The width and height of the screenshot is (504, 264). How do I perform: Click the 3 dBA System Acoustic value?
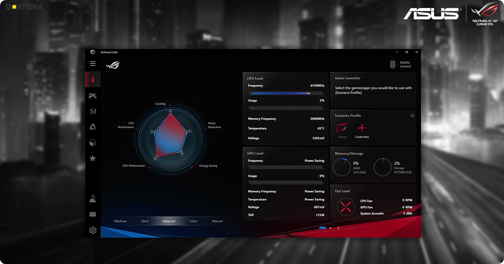coord(407,214)
